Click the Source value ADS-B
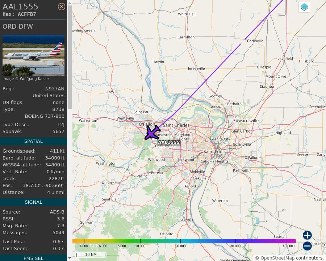326x261 pixels. click(x=57, y=212)
